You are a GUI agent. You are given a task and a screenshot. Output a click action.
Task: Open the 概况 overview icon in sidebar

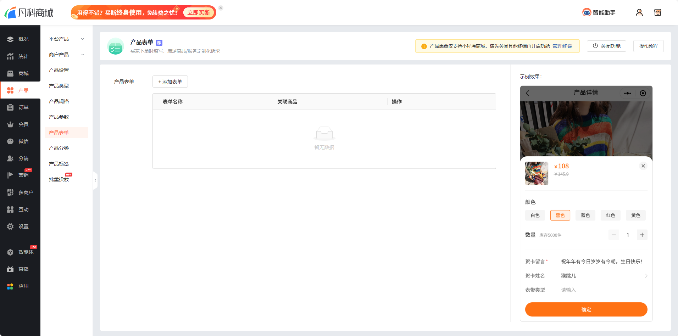[x=10, y=39]
